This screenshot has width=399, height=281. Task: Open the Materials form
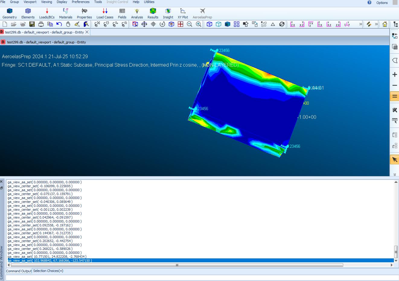pos(65,14)
